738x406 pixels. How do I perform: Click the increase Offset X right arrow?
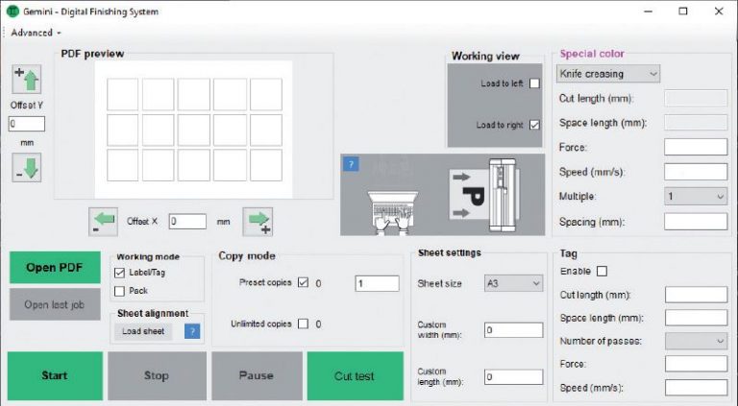pos(258,221)
